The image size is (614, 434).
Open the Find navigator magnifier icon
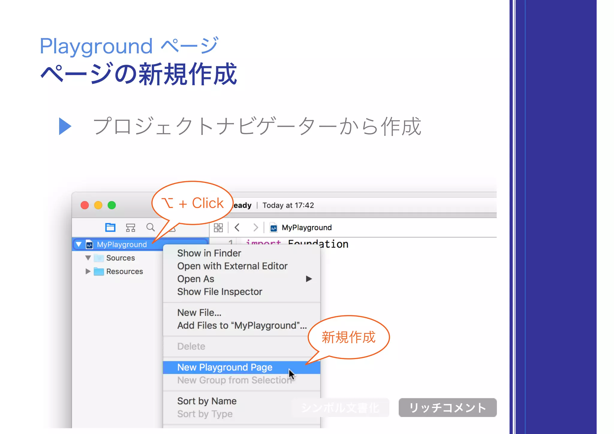point(151,227)
